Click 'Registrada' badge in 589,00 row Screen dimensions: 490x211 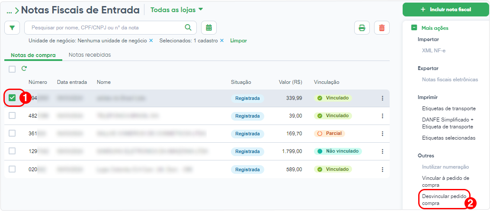(247, 169)
